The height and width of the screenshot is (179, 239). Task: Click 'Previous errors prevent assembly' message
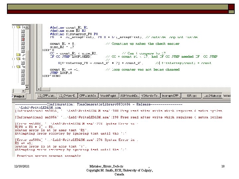click(49, 156)
